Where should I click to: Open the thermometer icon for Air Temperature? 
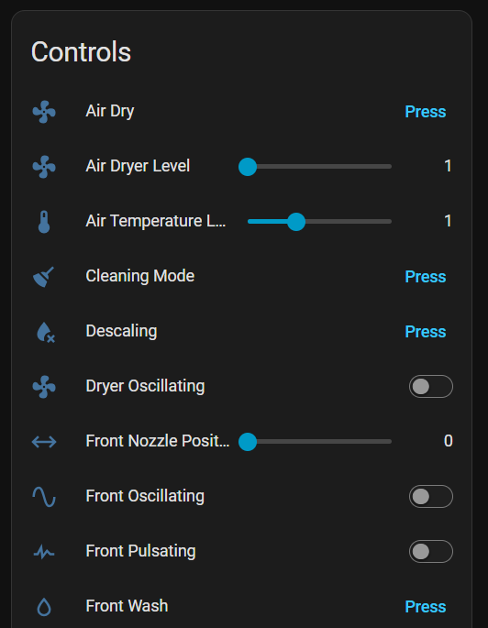tap(44, 222)
